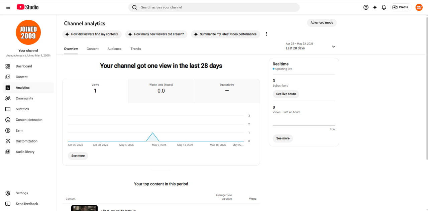Click the Analytics bar chart icon
428x211 pixels.
click(x=8, y=88)
